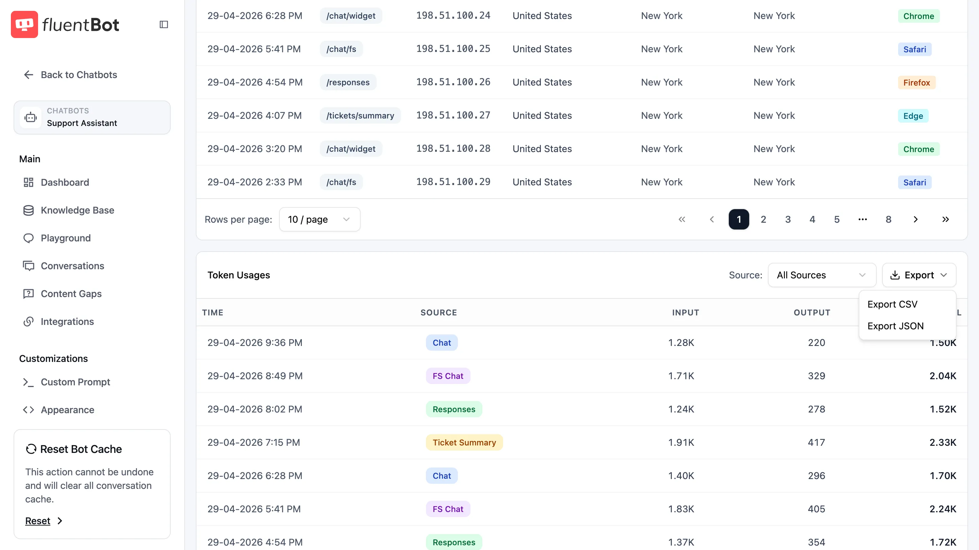Click the Custom Prompt terminal icon
This screenshot has height=550, width=979.
click(x=29, y=382)
